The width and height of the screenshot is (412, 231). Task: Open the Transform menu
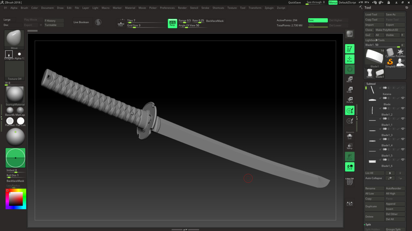255,8
